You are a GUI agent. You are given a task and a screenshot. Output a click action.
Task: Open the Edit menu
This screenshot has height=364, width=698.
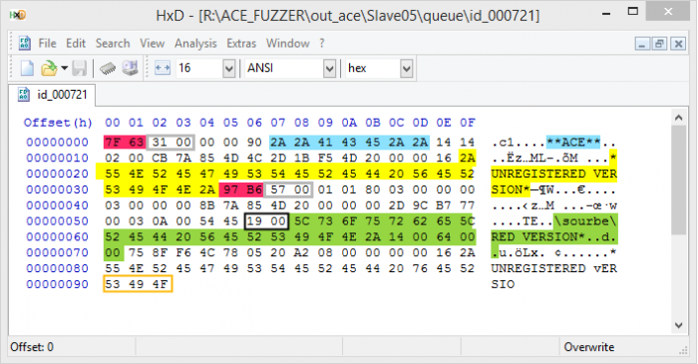pos(76,43)
